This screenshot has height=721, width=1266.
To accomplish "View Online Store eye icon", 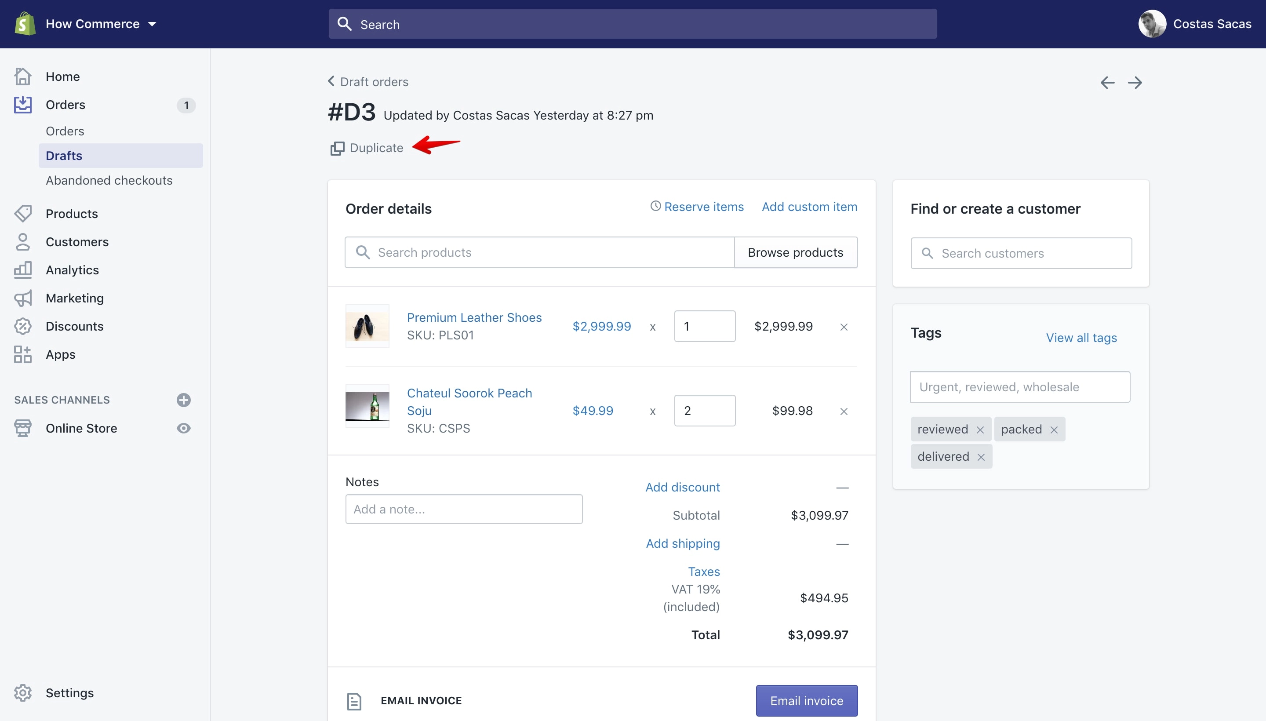I will [x=184, y=428].
